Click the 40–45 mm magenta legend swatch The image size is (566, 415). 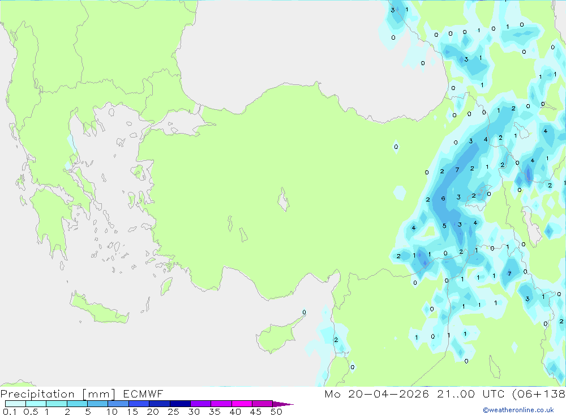242,404
